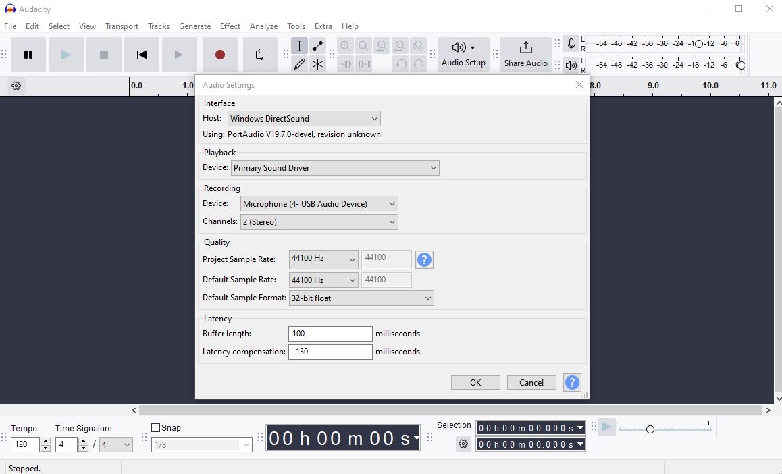The width and height of the screenshot is (782, 474).
Task: Enable the Snap checkbox
Action: click(155, 427)
